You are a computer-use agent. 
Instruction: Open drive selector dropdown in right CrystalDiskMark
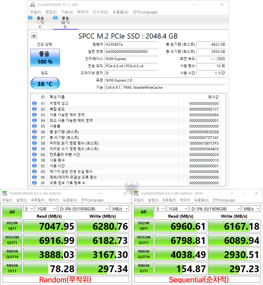tap(215, 209)
